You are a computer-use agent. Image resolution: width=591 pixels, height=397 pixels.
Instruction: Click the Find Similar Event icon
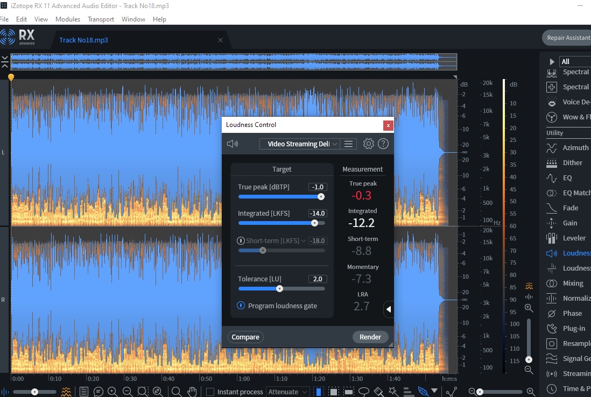pyautogui.click(x=451, y=392)
